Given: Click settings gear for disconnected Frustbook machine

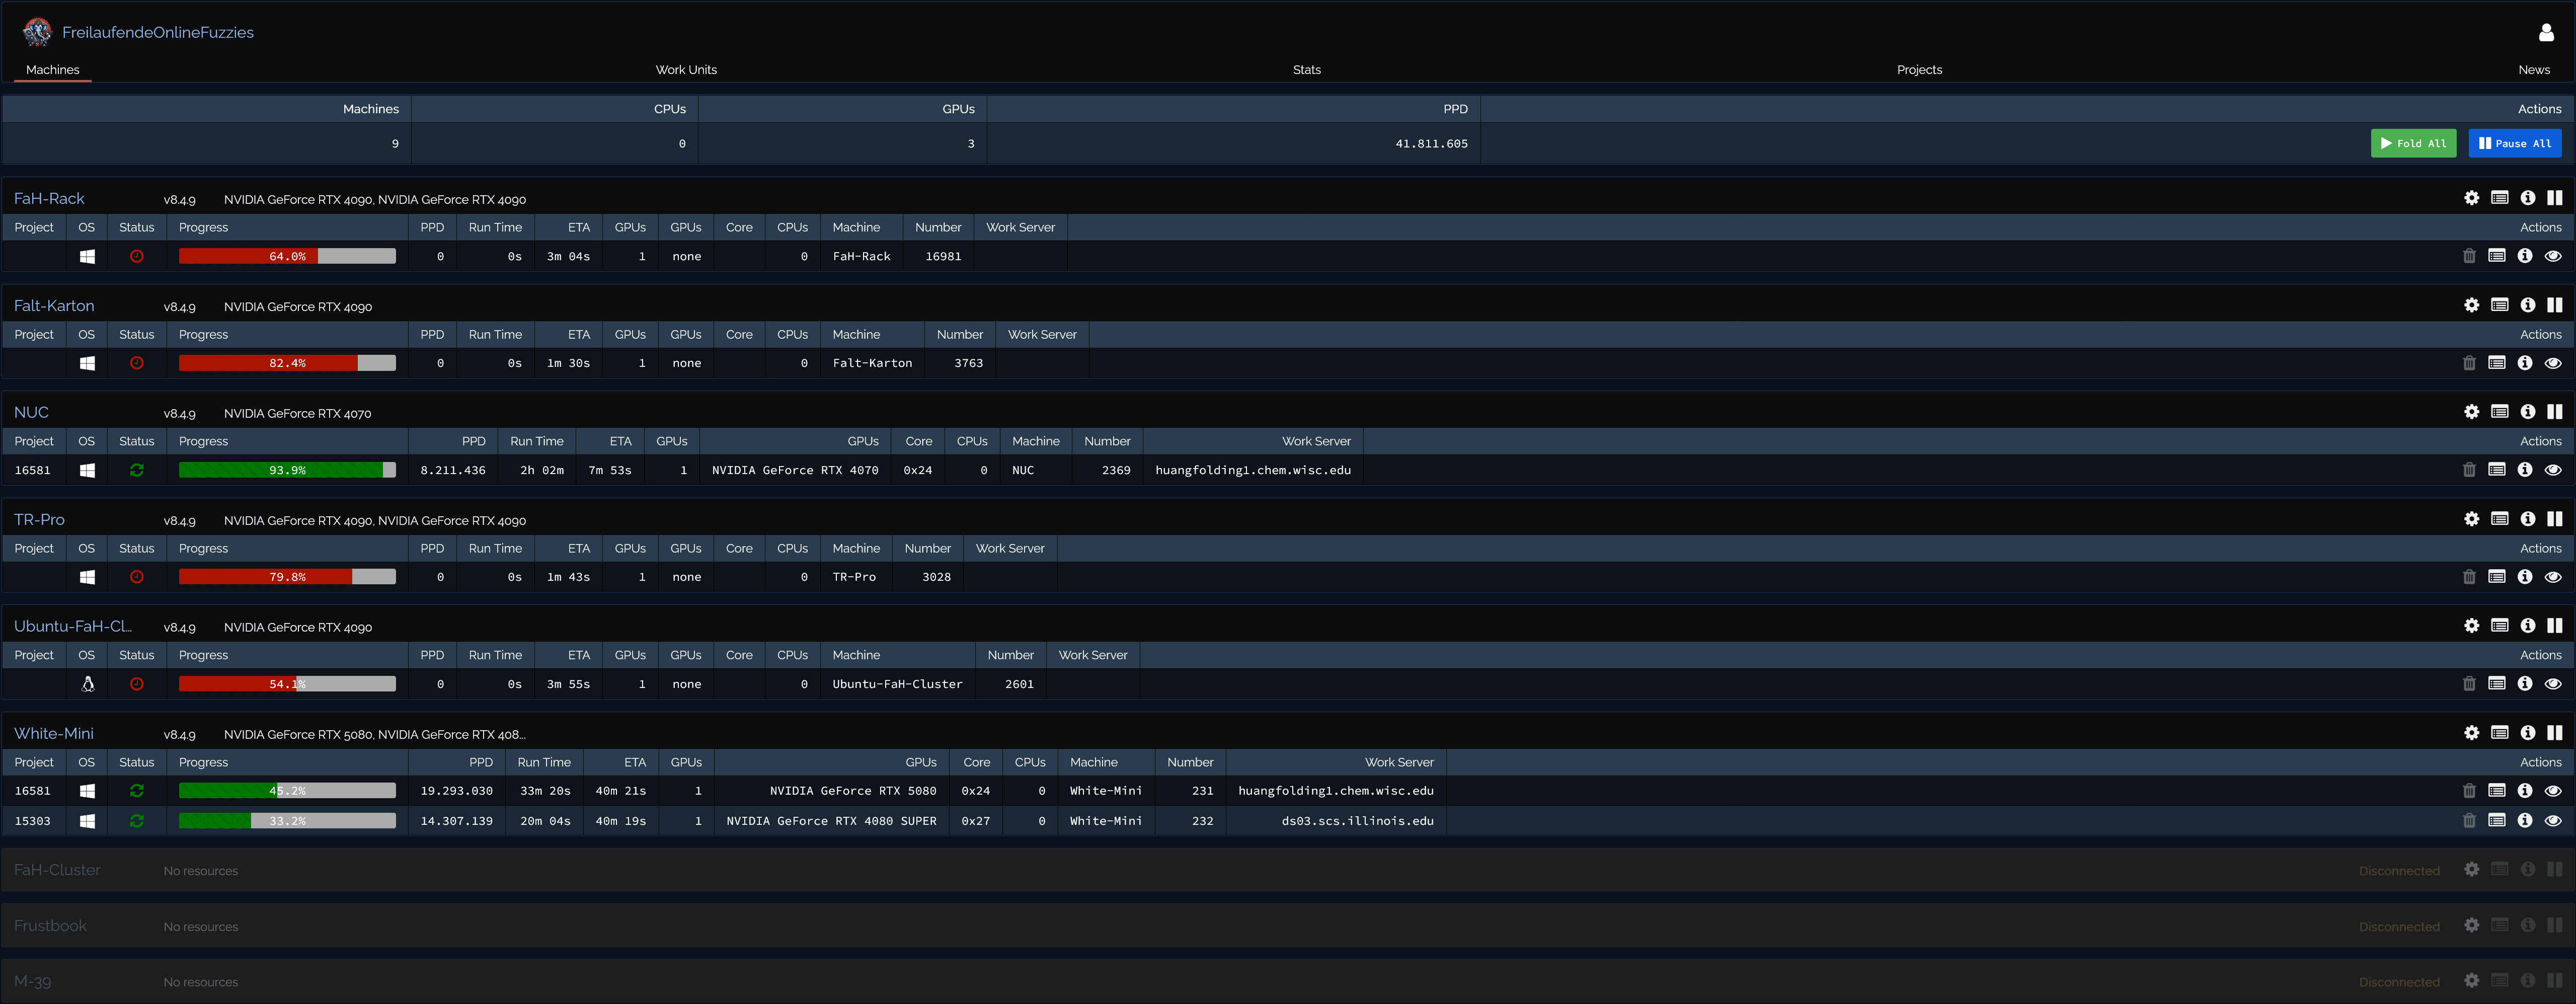Looking at the screenshot, I should [x=2471, y=926].
